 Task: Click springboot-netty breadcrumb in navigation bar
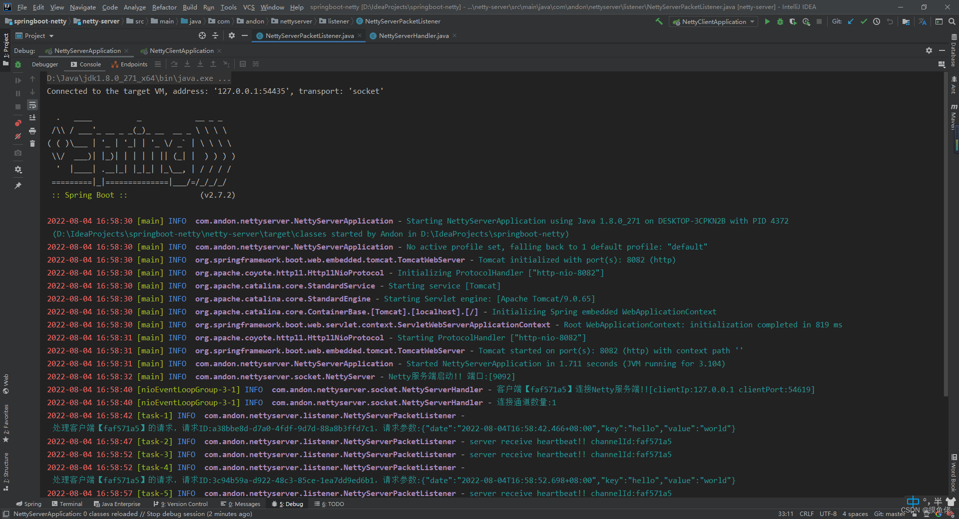pos(35,21)
